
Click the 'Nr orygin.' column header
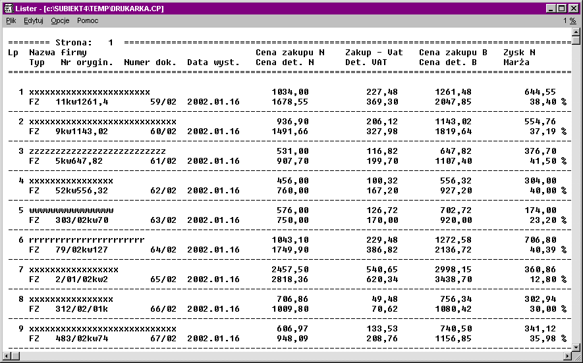(x=87, y=62)
